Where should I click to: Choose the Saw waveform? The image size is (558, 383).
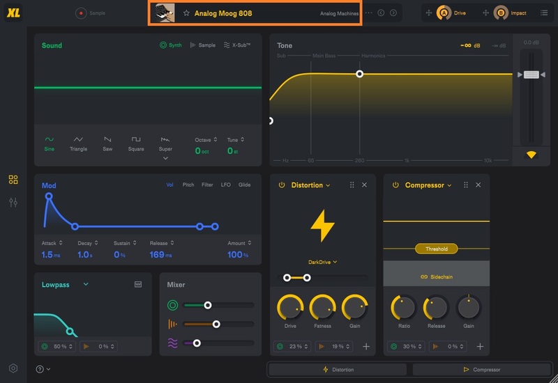107,144
